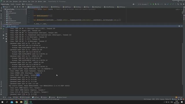
Task: Open the Chrome icon in the taskbar
Action: point(16,102)
